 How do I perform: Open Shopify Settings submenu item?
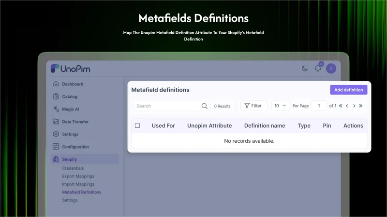click(70, 200)
